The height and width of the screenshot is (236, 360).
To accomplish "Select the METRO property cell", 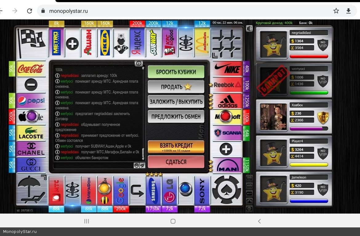I will point(56,43).
